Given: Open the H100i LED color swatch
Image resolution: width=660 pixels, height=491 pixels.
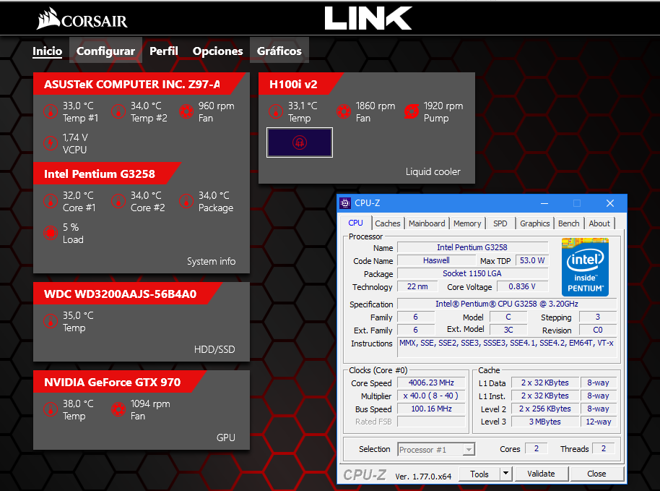Looking at the screenshot, I should tap(300, 142).
